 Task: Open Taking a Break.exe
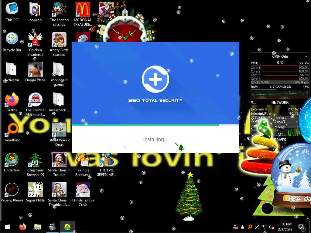(83, 164)
